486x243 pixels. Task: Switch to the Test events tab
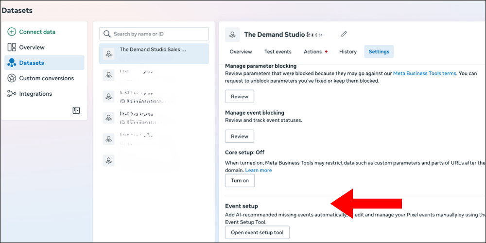point(278,52)
